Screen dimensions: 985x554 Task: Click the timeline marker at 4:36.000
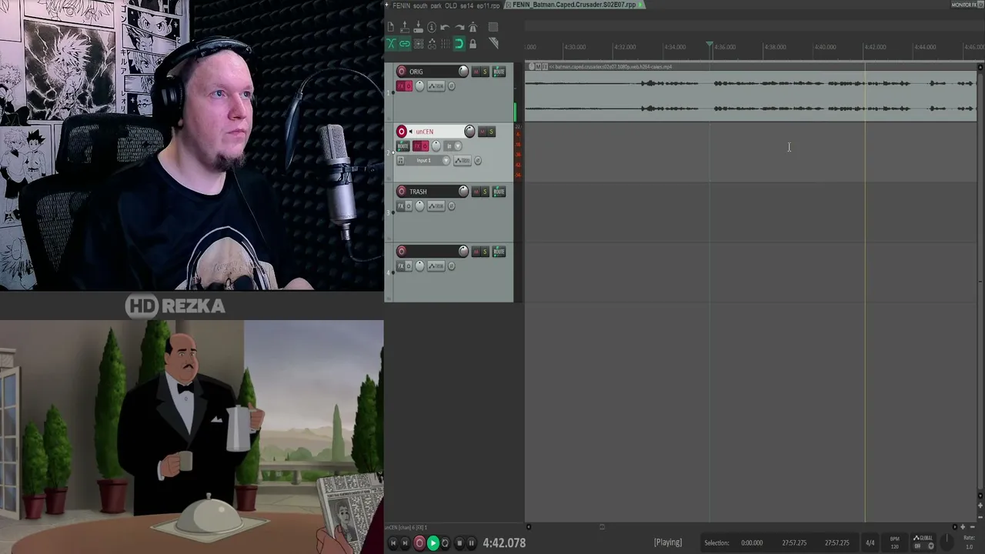pyautogui.click(x=724, y=47)
